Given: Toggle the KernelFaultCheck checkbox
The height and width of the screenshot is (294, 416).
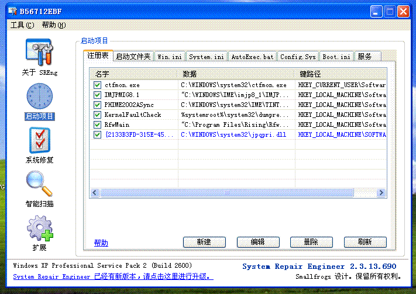Looking at the screenshot, I should 98,115.
